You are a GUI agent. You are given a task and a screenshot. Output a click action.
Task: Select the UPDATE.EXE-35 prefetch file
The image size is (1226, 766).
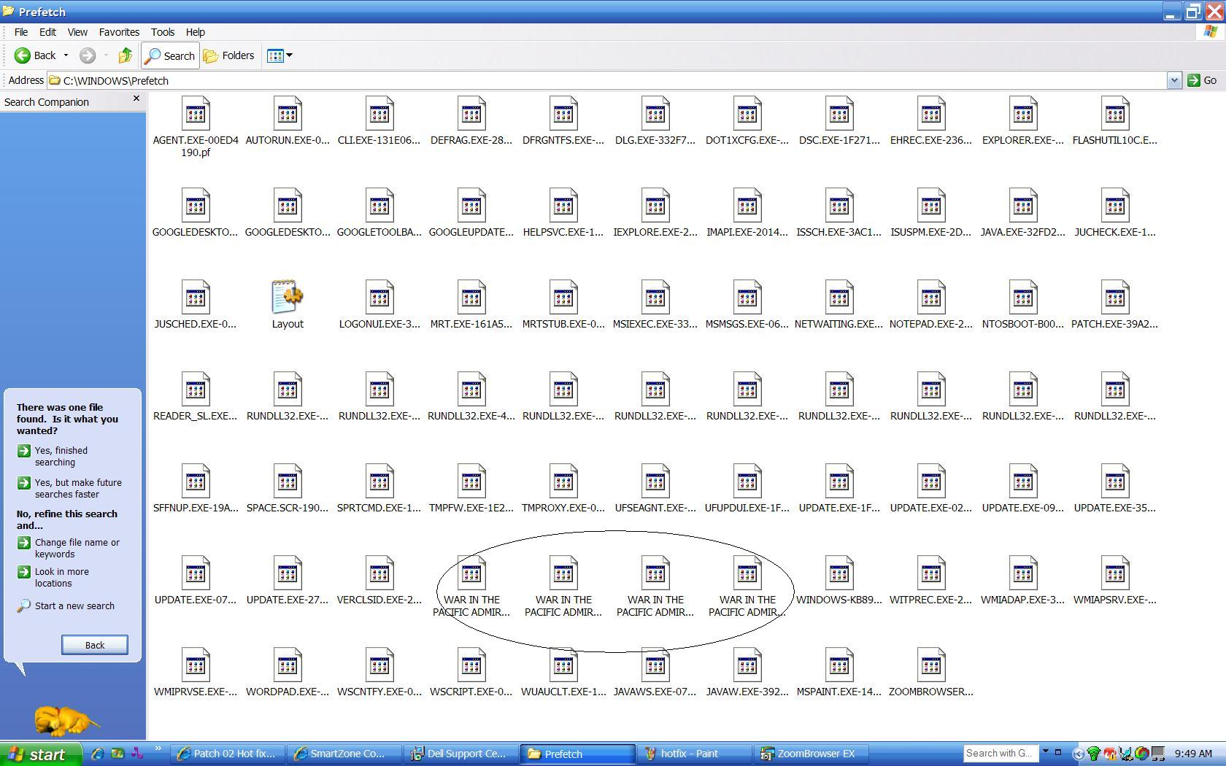pyautogui.click(x=1115, y=490)
